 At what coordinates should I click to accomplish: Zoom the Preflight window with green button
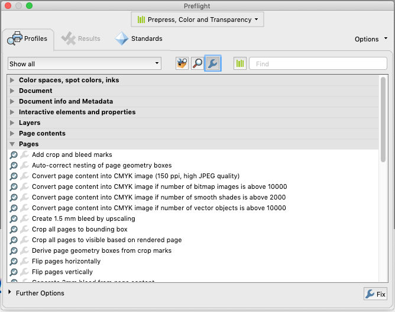tap(29, 5)
